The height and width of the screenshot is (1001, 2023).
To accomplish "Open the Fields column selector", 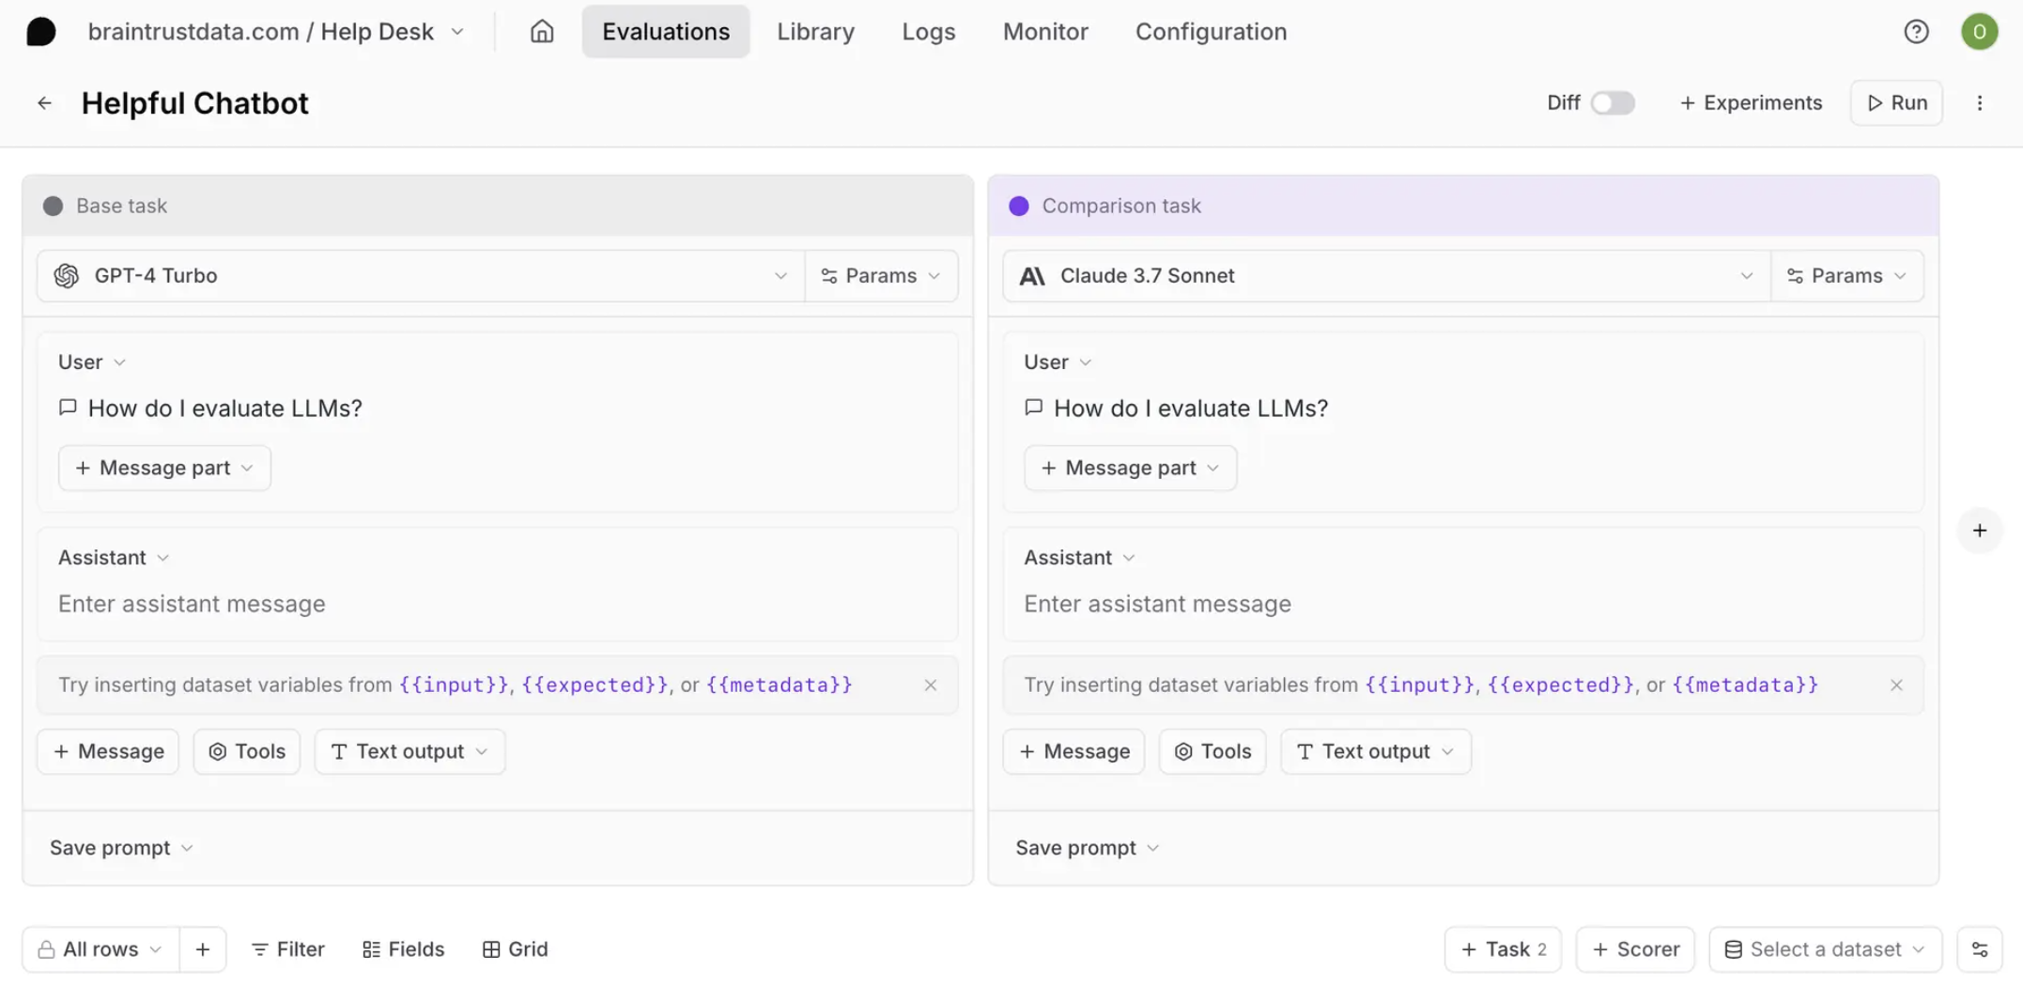I will [403, 949].
